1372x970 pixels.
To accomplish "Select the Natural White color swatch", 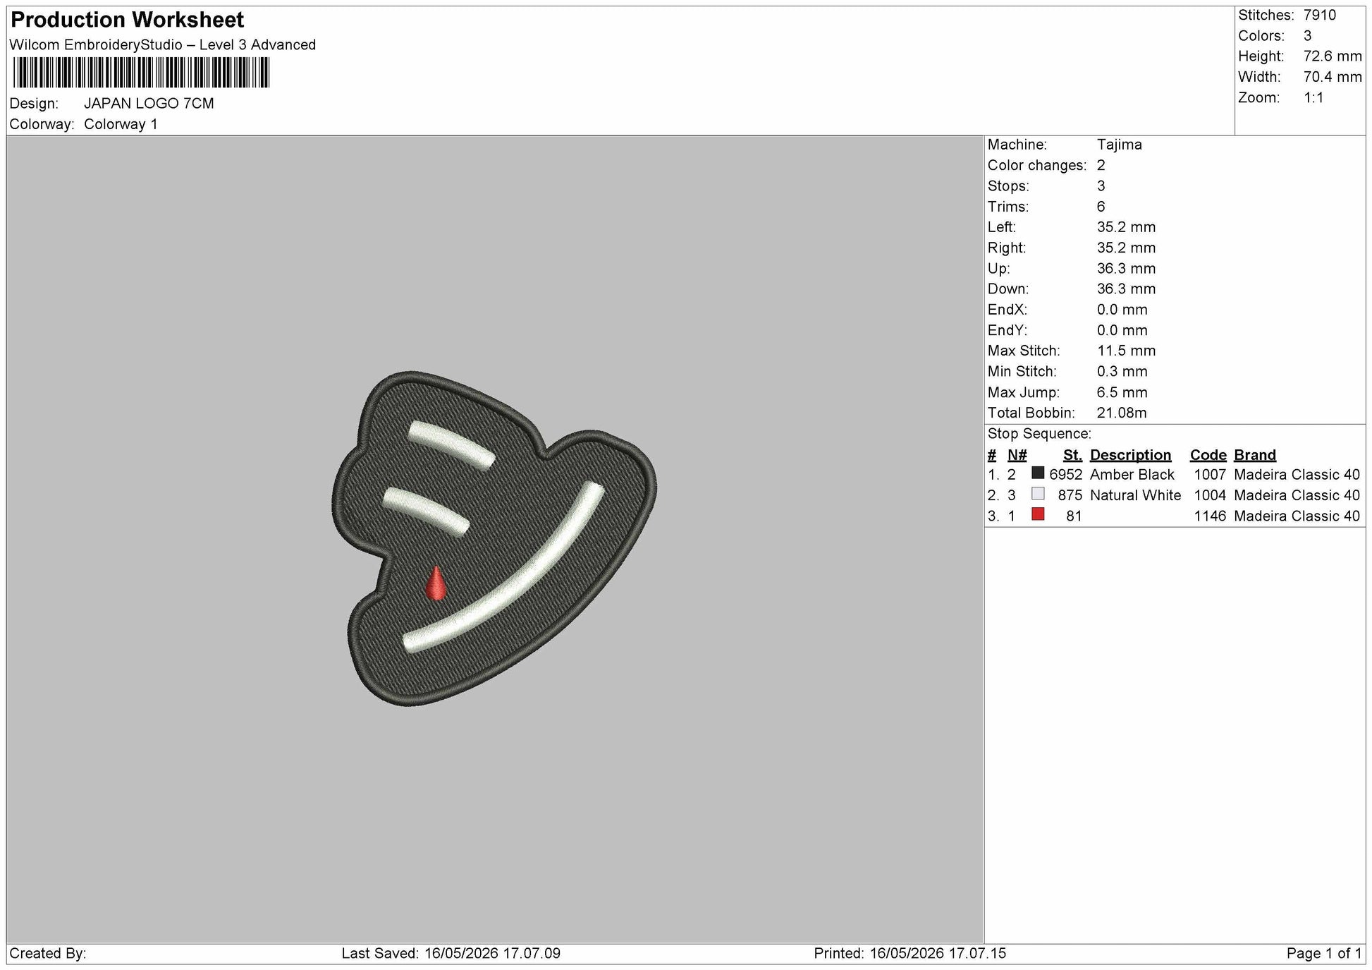I will coord(1038,494).
